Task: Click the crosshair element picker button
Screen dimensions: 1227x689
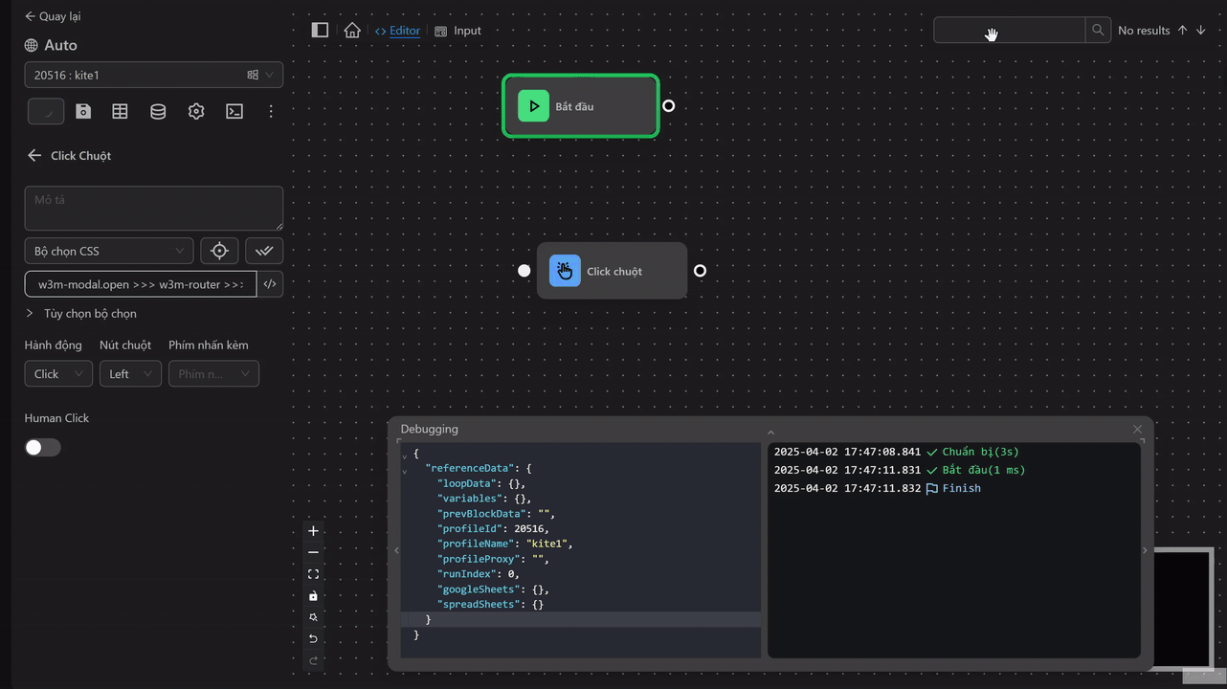Action: pos(219,251)
